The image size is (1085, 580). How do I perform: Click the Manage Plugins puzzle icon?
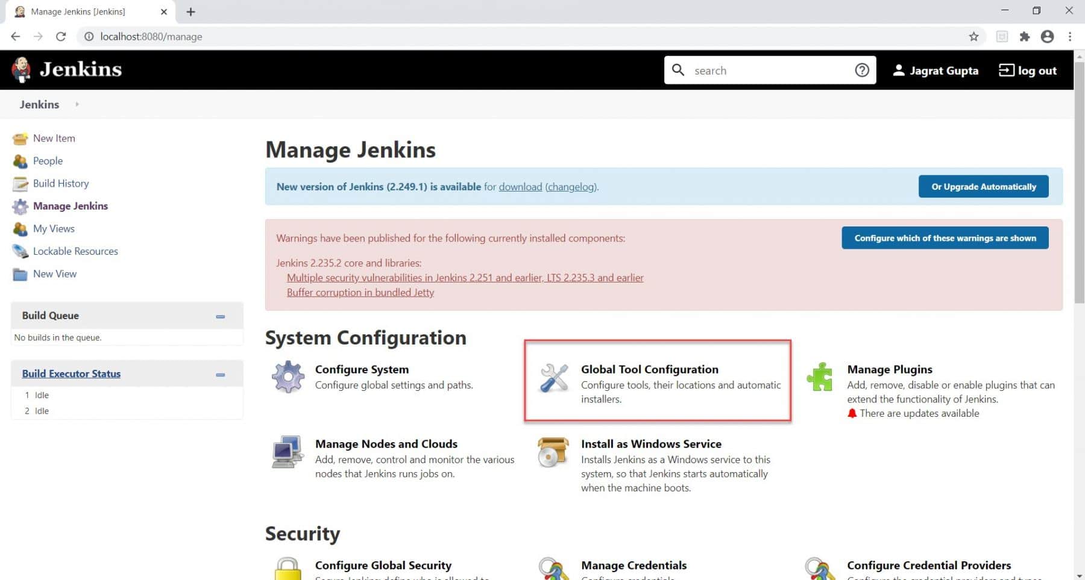[820, 376]
